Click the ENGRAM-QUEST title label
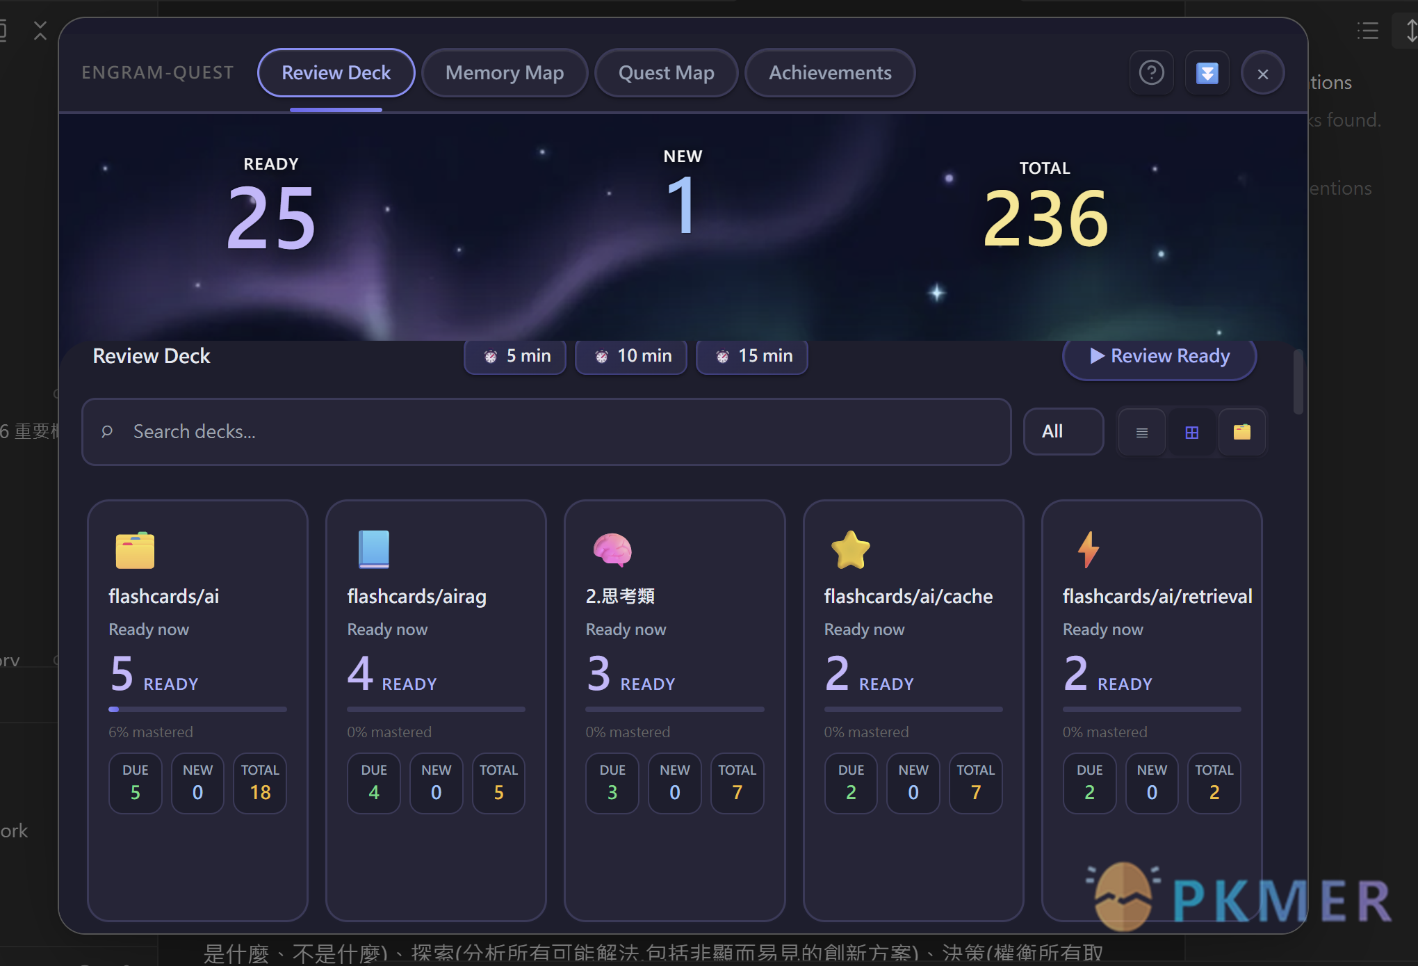Screen dimensions: 1418x966 point(158,73)
